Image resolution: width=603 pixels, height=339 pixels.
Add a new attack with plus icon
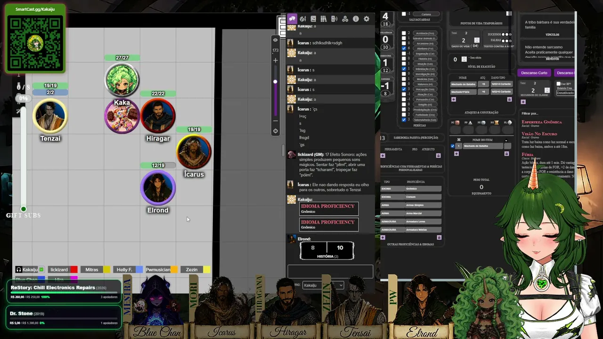(x=454, y=99)
